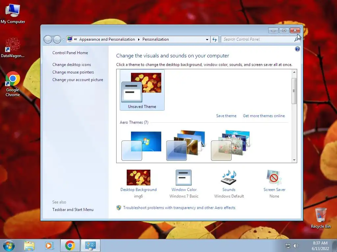Image resolution: width=337 pixels, height=252 pixels.
Task: Click the Control Panel icon in address bar
Action: 70,39
